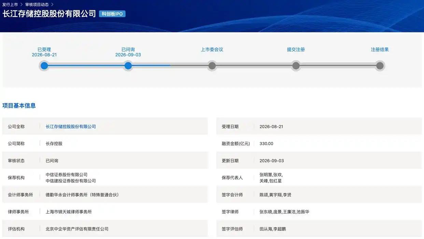424x239 pixels.
Task: Click the 中信建投证券股份有限公司 sponsor entry
Action: coord(71,181)
